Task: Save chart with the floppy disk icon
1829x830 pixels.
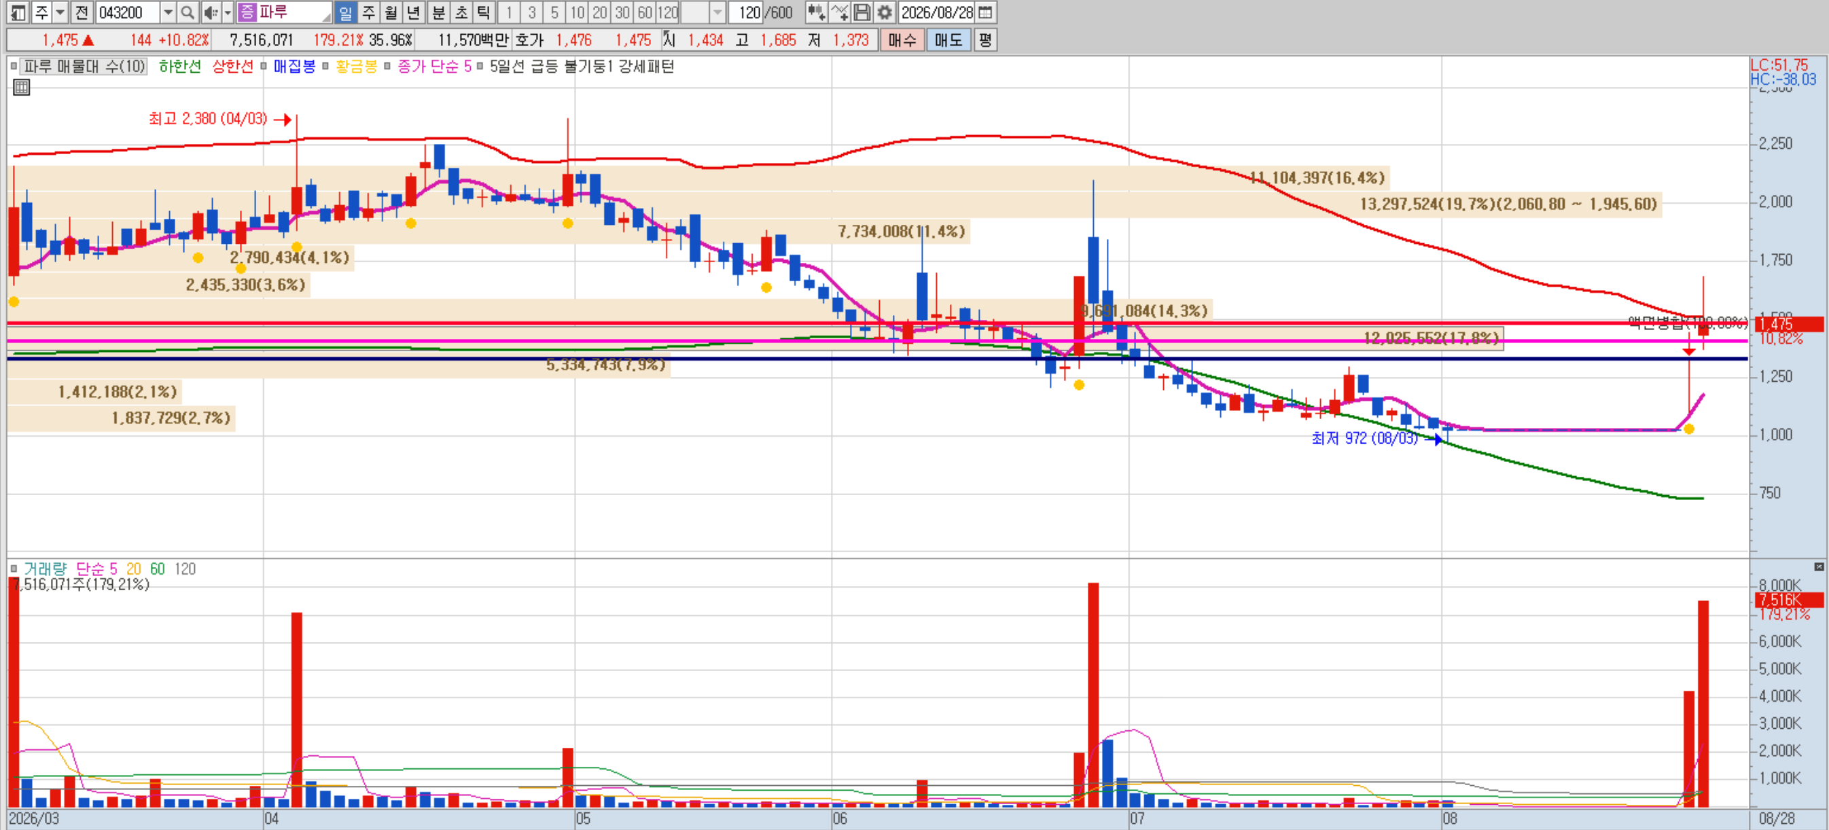Action: click(x=862, y=12)
